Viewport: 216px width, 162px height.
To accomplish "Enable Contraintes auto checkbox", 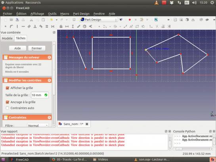I will [x=8, y=108].
